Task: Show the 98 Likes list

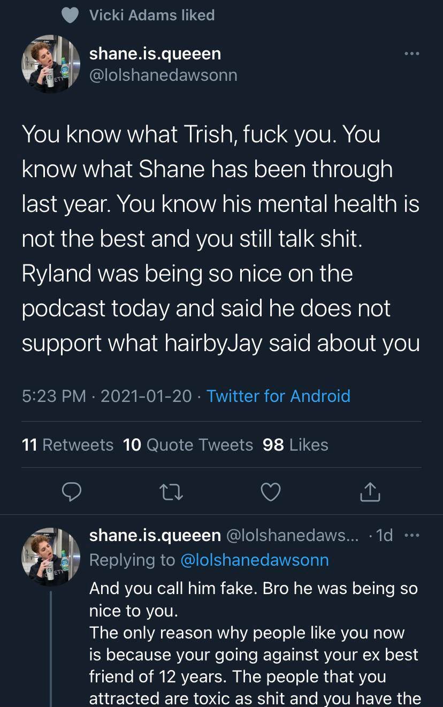Action: click(295, 445)
